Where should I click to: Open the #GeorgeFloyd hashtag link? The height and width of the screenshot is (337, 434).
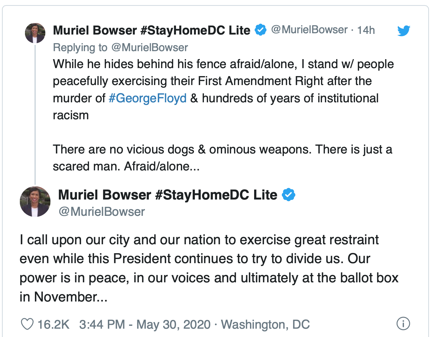148,98
